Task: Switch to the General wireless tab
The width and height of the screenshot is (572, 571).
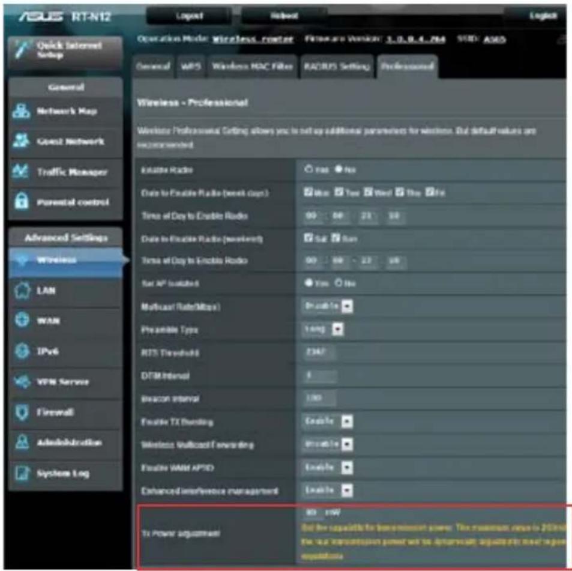Action: 153,67
